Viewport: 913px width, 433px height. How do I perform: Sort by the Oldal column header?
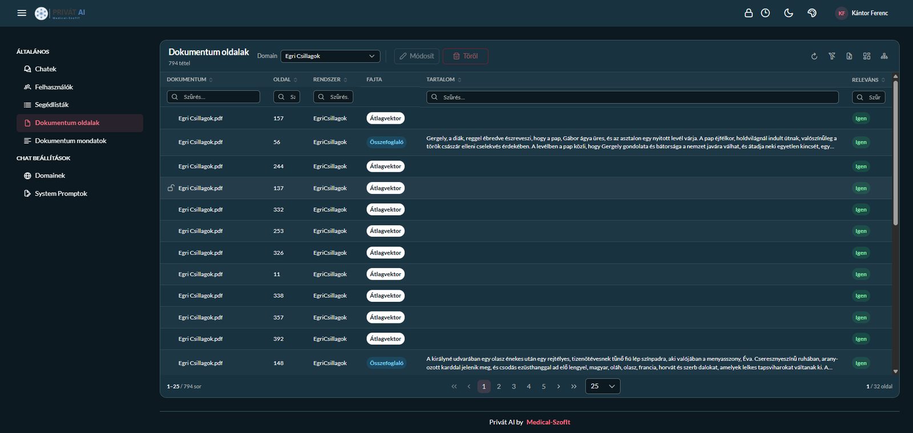coord(285,79)
